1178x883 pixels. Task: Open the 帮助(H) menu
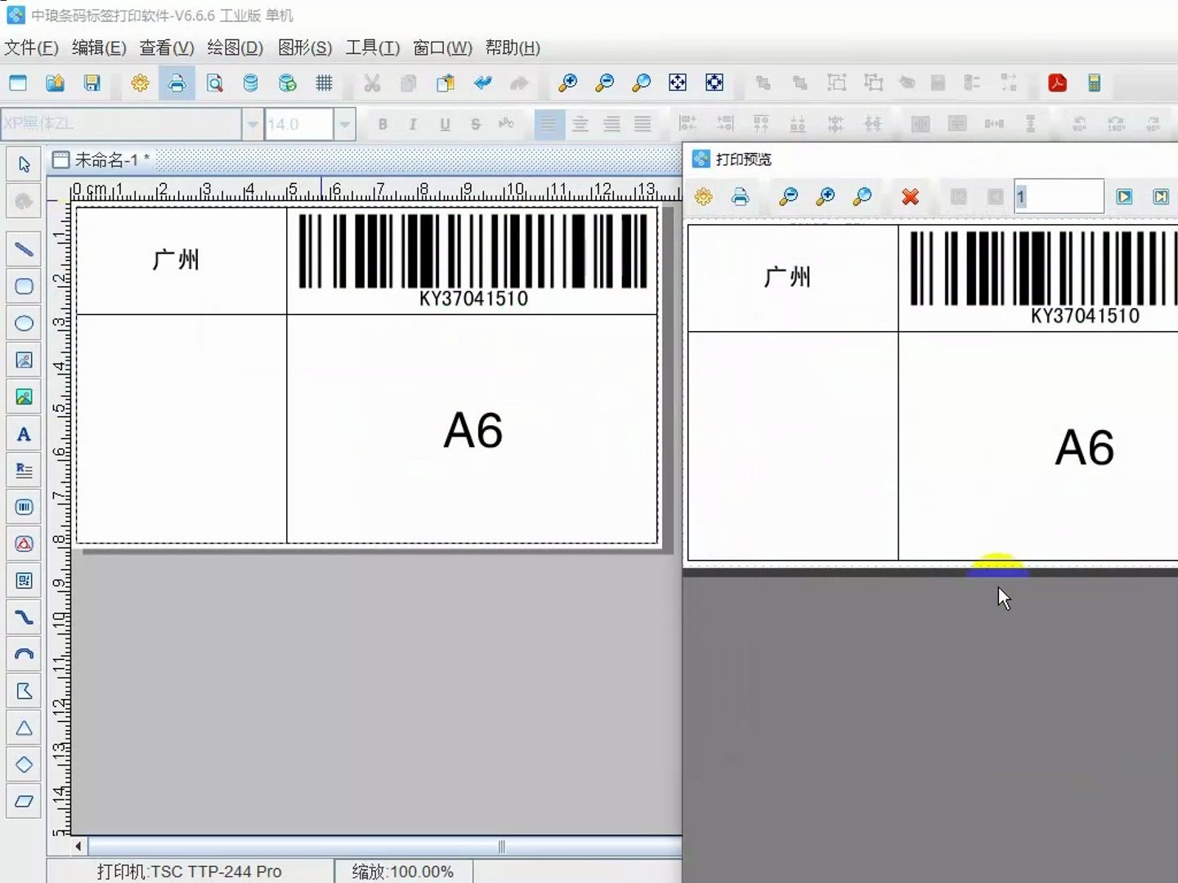[x=513, y=47]
